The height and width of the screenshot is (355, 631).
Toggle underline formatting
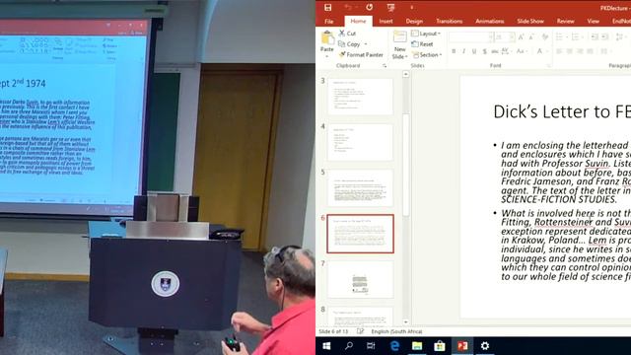click(474, 51)
